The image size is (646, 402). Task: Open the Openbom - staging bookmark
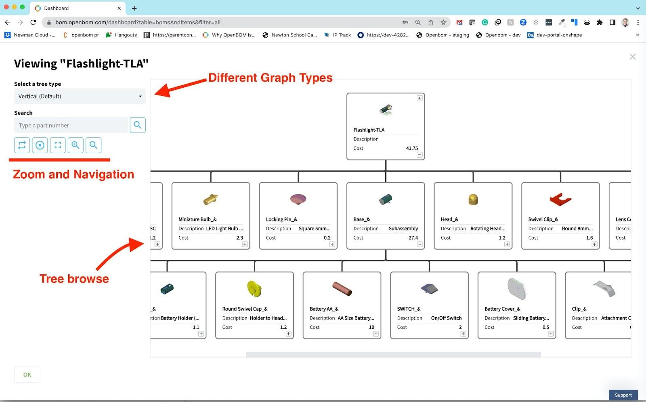pos(443,35)
